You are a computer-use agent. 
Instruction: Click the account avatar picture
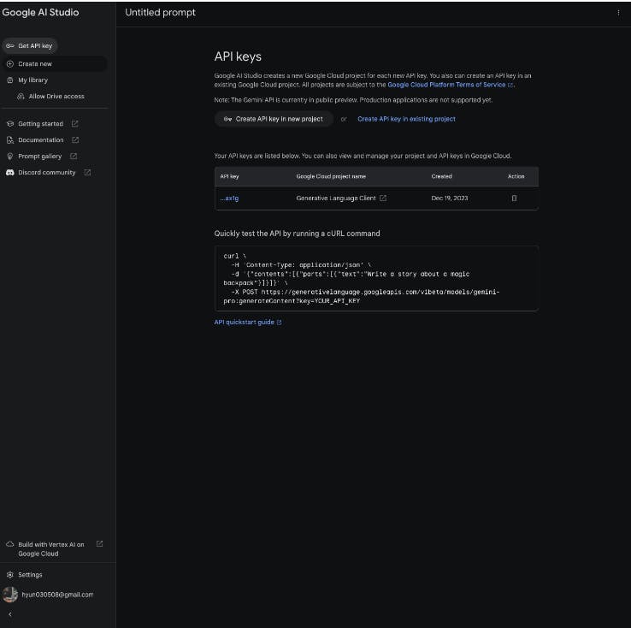point(10,595)
